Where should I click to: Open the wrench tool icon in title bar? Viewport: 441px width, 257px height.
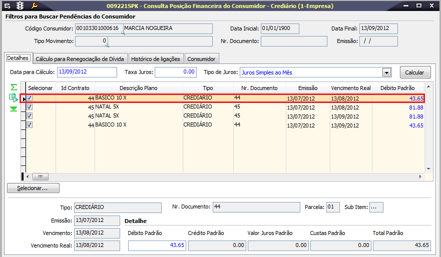[34, 5]
